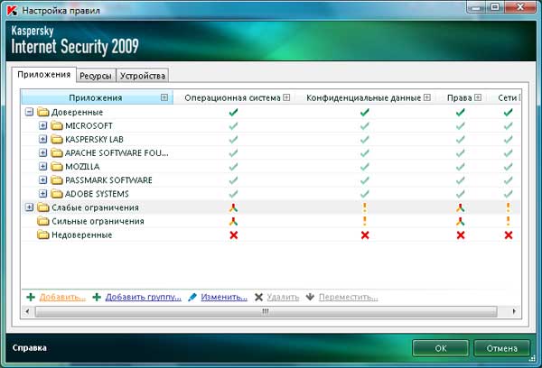Click the horizontal scrollbar thumb
This screenshot has height=368, width=542.
[x=266, y=311]
